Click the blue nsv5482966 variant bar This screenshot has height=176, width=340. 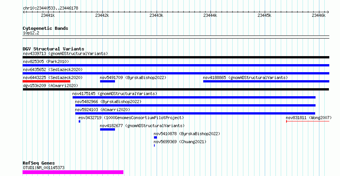pyautogui.click(x=195, y=105)
